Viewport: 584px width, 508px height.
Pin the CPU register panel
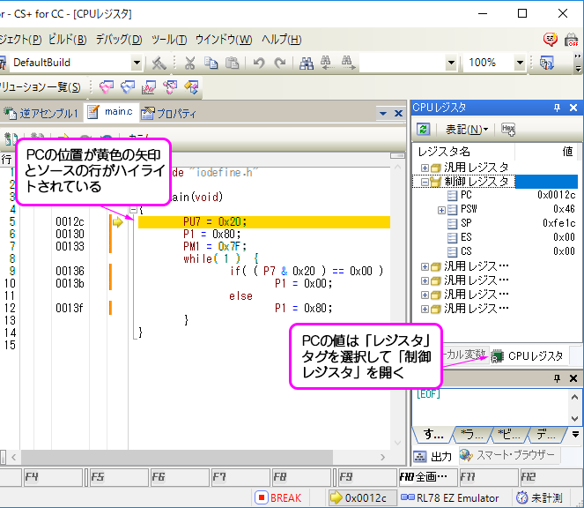coord(557,108)
